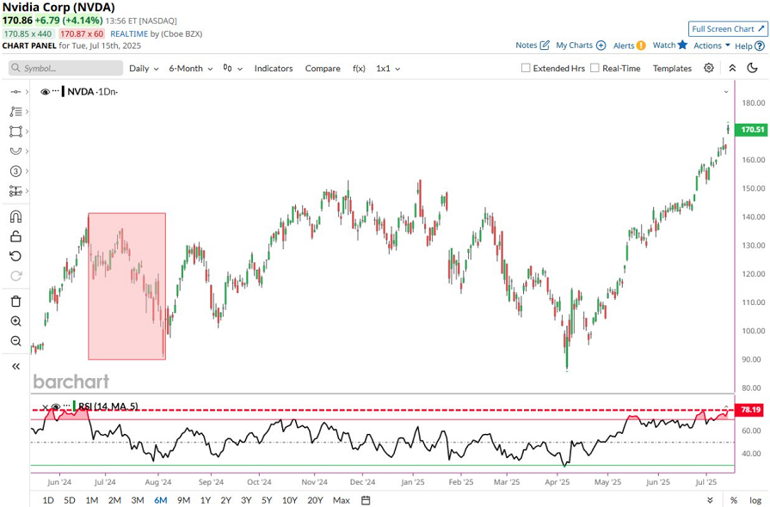Image resolution: width=770 pixels, height=507 pixels.
Task: Select the 9M time range
Action: pyautogui.click(x=183, y=500)
